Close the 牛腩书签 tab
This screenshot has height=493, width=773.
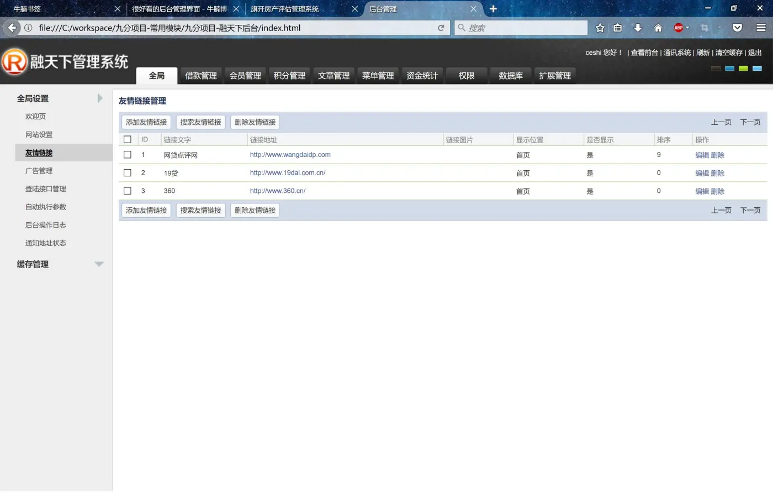pyautogui.click(x=117, y=9)
